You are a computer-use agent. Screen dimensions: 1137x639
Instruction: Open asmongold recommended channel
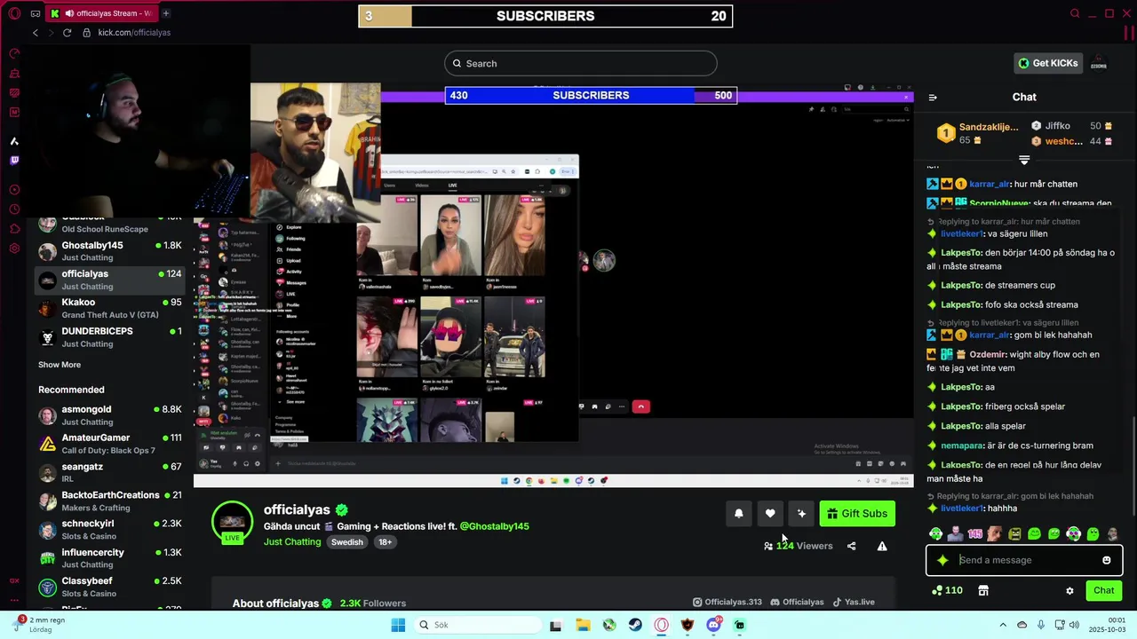109,414
